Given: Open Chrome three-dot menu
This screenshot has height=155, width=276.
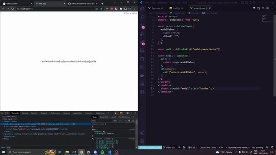Looking at the screenshot, I should point(135,9).
